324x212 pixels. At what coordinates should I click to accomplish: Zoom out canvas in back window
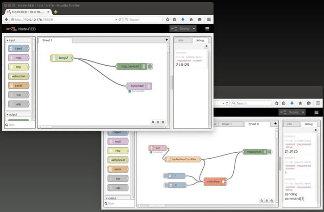click(262, 200)
